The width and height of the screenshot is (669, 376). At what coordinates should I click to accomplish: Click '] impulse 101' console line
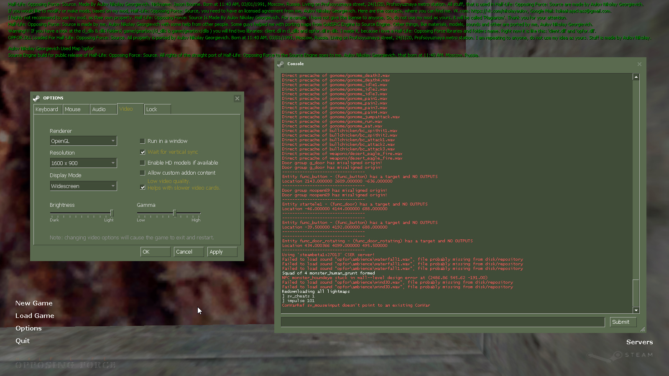[x=298, y=301]
